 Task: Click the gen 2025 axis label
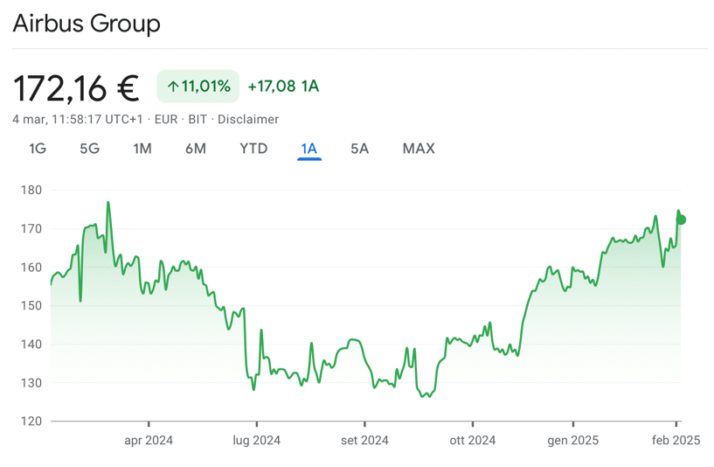coord(572,441)
